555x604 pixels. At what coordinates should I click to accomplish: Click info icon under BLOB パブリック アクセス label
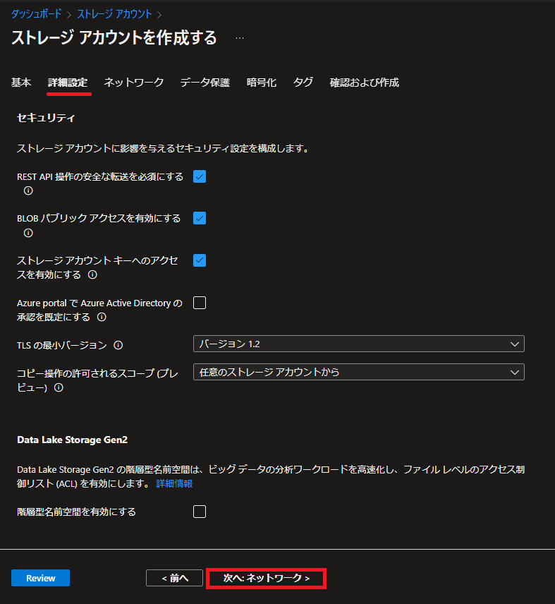tap(28, 233)
